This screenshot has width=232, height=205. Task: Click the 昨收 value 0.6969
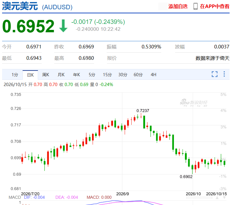click(x=86, y=47)
